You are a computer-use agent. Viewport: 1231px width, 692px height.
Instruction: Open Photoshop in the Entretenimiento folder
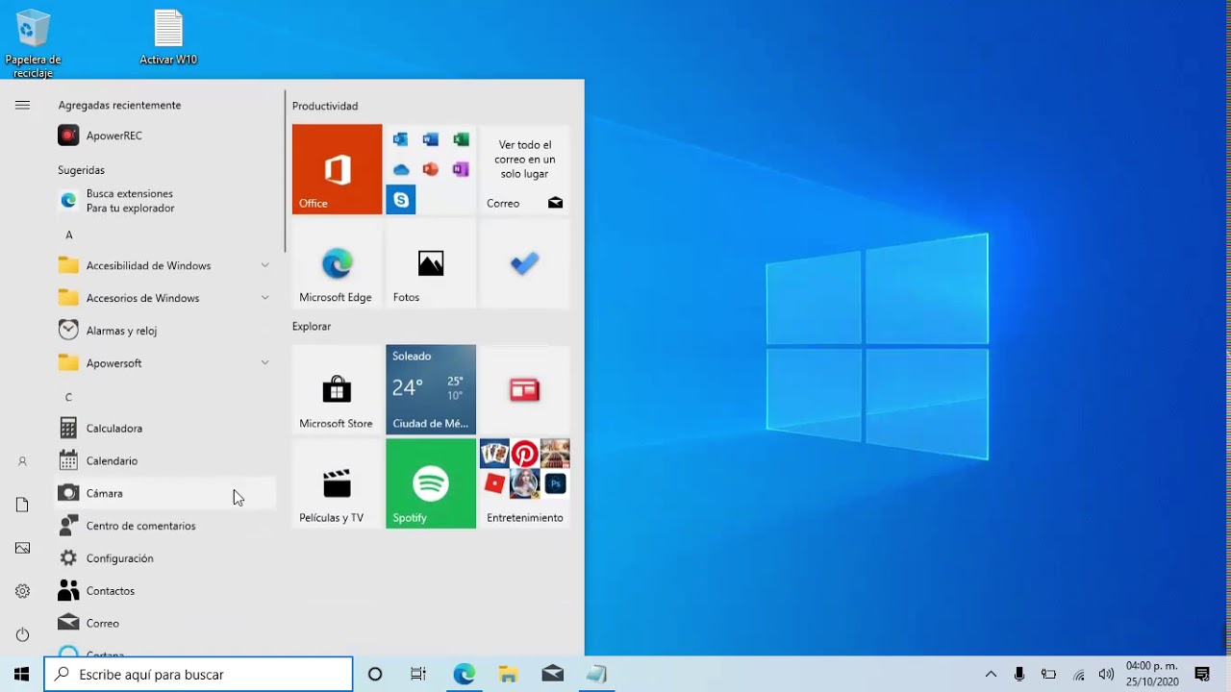[555, 483]
